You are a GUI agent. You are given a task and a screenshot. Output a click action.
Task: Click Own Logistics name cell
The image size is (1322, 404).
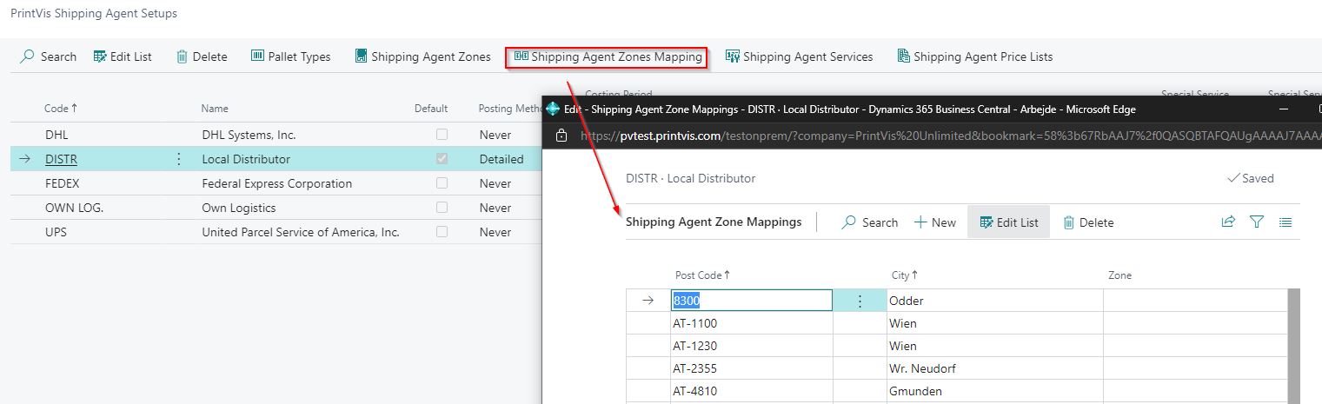pos(239,208)
